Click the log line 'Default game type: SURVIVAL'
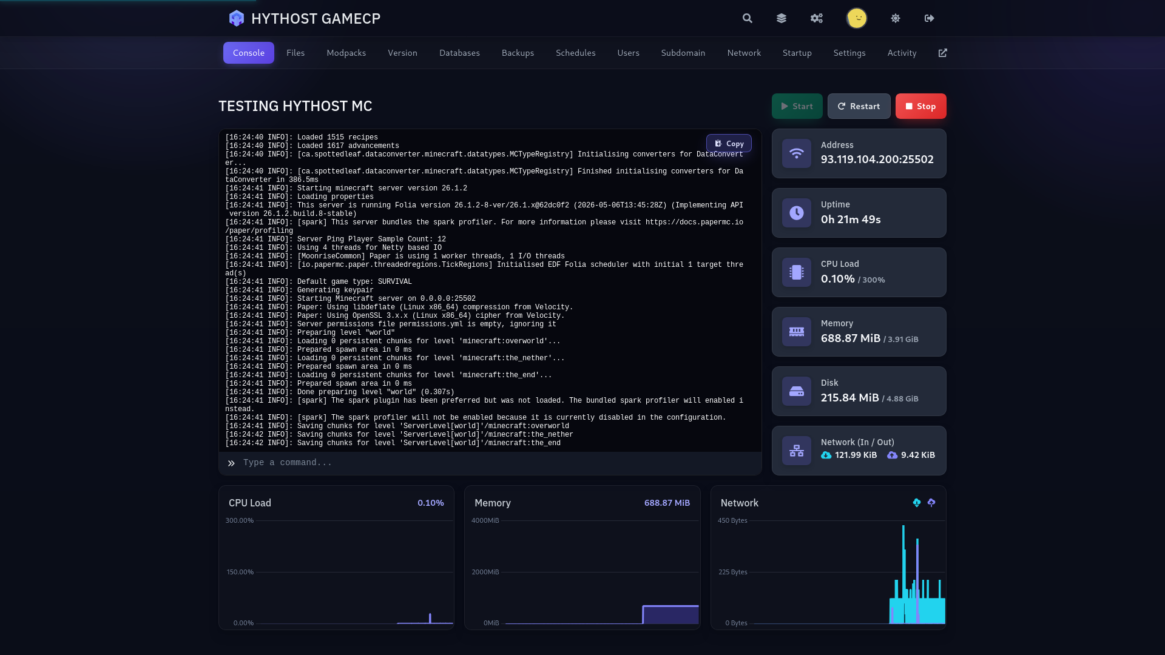This screenshot has width=1165, height=655. (319, 282)
